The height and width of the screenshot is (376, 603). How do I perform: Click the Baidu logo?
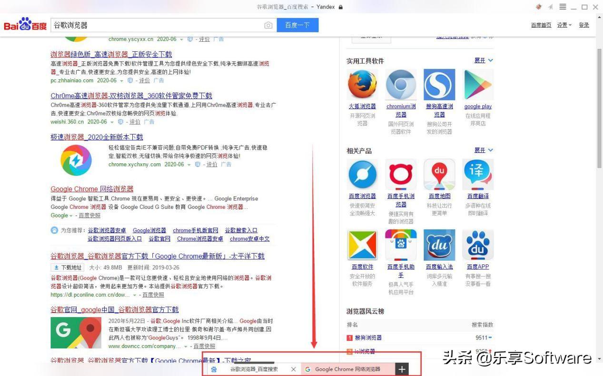[25, 25]
